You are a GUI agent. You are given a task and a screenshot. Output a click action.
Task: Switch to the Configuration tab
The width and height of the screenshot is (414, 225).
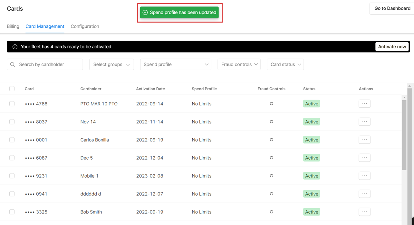[85, 26]
